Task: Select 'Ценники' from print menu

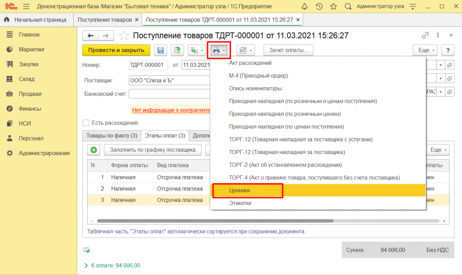Action: pos(239,191)
